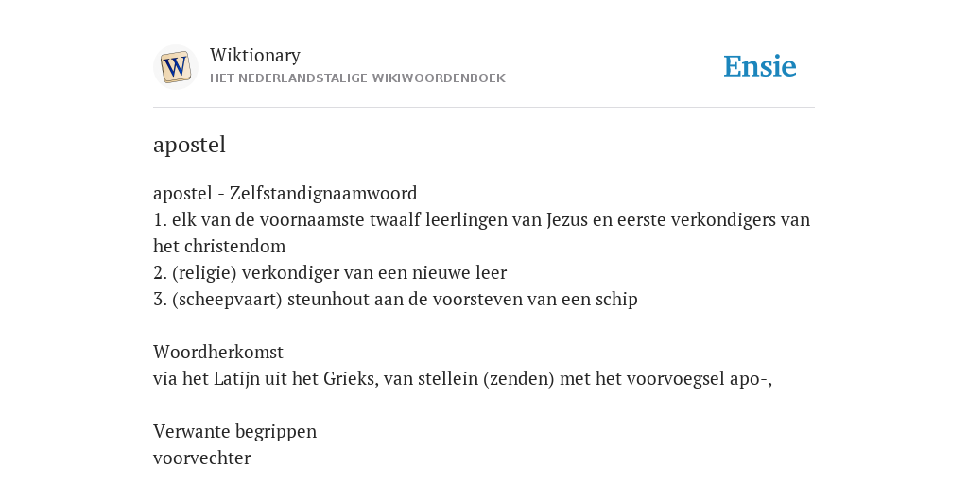Click definition 2 verkondiger van een nieuwe leer

330,273
